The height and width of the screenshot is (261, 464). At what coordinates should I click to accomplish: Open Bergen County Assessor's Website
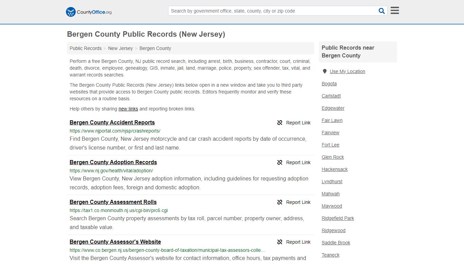point(115,242)
